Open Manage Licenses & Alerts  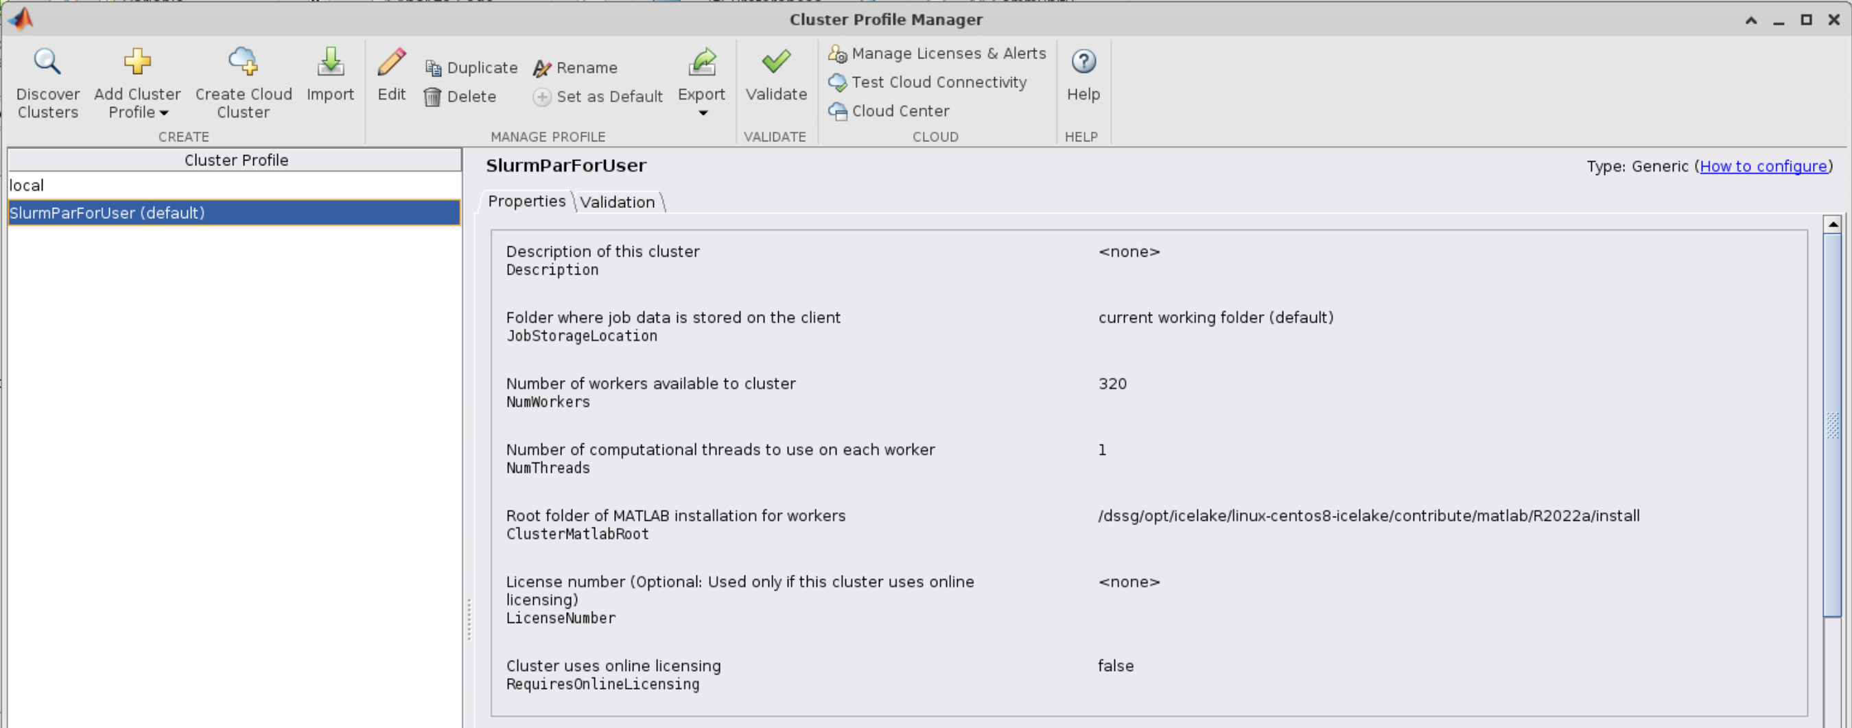tap(937, 54)
